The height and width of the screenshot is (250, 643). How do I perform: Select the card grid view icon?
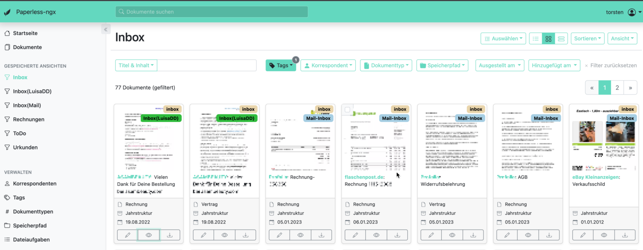(x=548, y=38)
